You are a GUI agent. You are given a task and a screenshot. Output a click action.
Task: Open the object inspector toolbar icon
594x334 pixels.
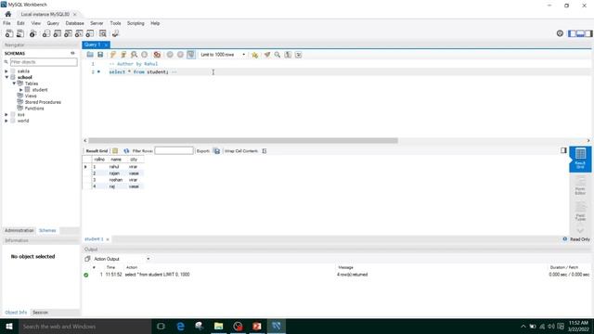coord(33,33)
